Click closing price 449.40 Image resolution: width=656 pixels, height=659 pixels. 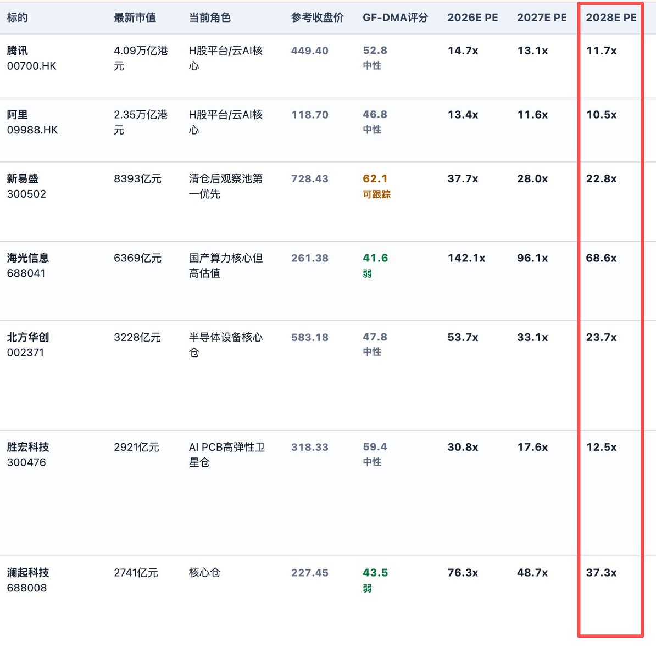pos(310,51)
